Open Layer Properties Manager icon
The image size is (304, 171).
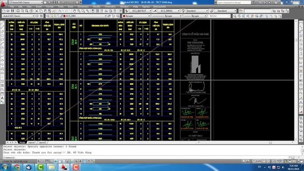click(48, 16)
